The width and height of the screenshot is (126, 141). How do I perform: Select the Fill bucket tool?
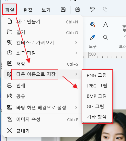[x=93, y=24]
